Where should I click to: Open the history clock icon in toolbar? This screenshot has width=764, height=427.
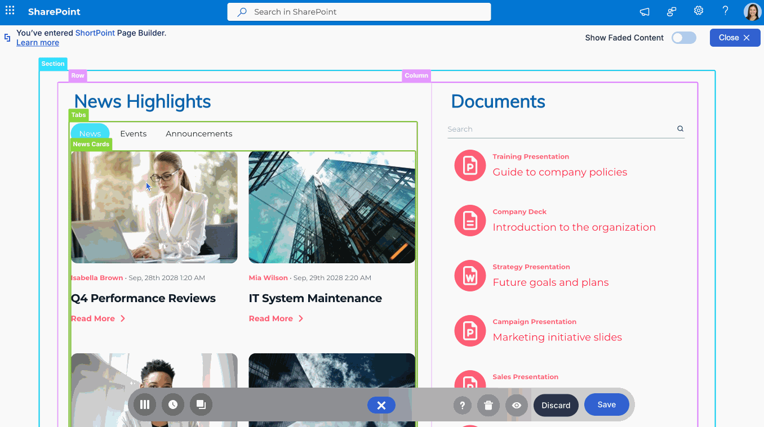[173, 404]
